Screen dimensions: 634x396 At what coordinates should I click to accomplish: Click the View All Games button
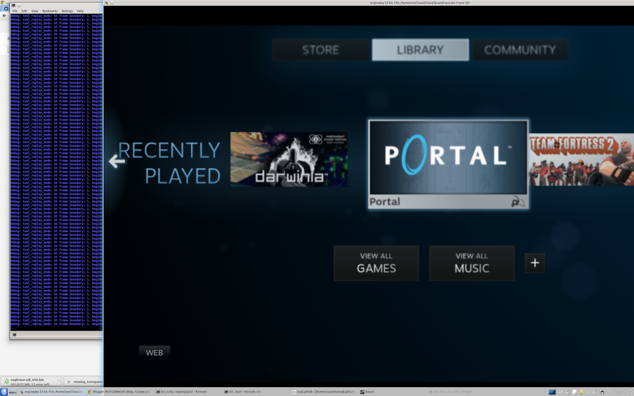pyautogui.click(x=376, y=263)
